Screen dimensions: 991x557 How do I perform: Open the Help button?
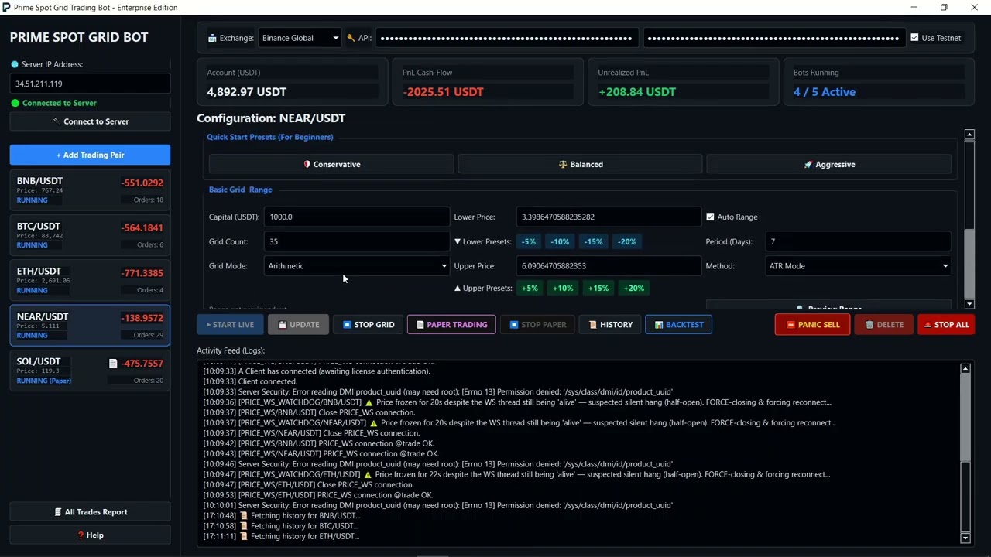(x=90, y=535)
